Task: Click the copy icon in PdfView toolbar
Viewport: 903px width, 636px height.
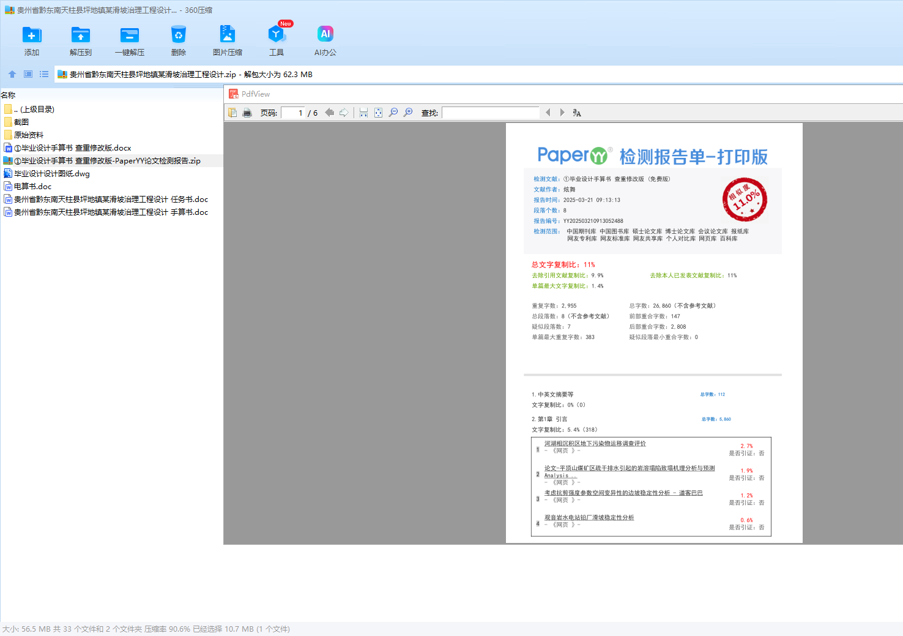Action: (232, 113)
